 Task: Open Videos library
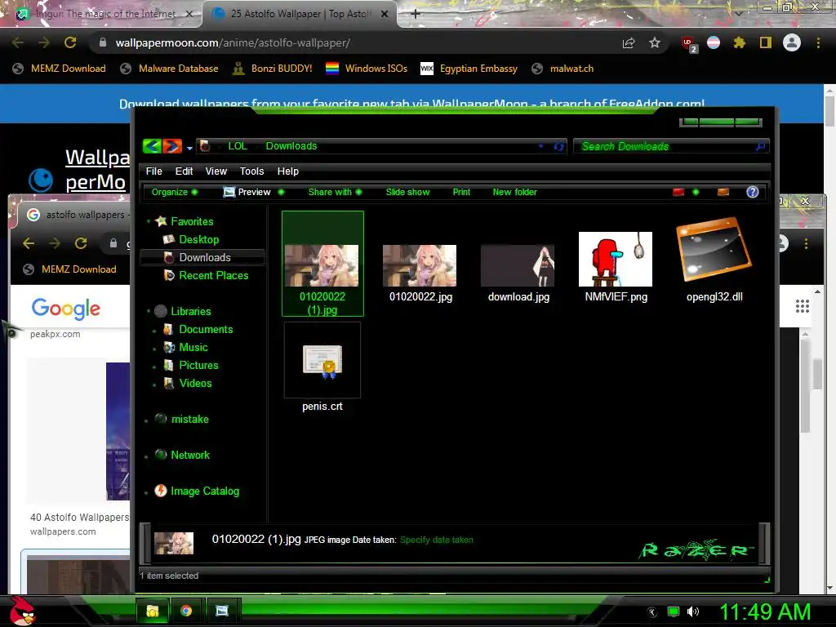tap(195, 383)
